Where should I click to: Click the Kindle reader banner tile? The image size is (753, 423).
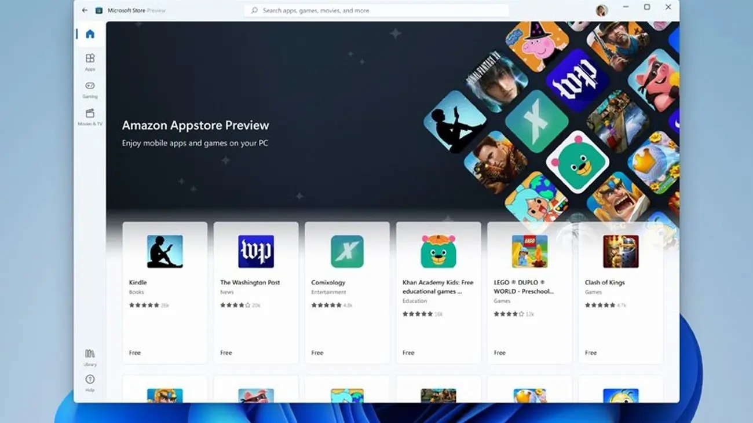pos(455,122)
